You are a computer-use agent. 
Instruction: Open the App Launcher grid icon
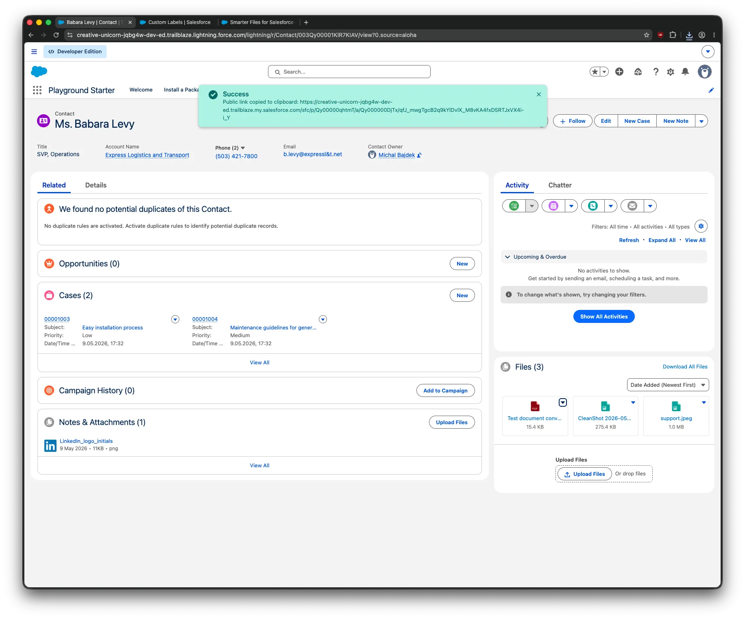[x=37, y=90]
